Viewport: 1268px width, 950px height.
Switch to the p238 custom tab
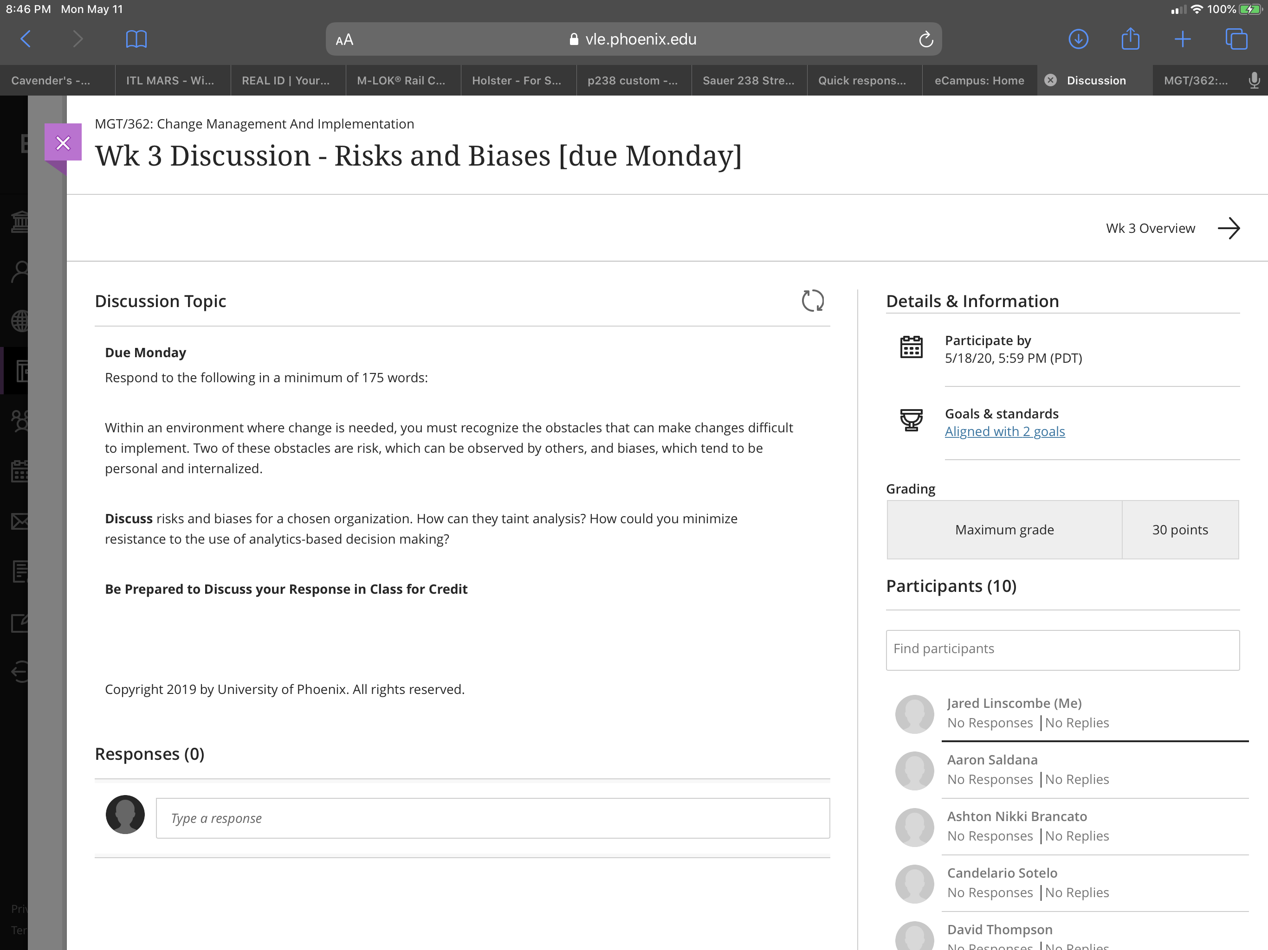click(x=634, y=80)
